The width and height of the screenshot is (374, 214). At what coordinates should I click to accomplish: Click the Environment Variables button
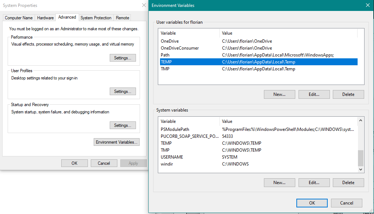coord(117,142)
